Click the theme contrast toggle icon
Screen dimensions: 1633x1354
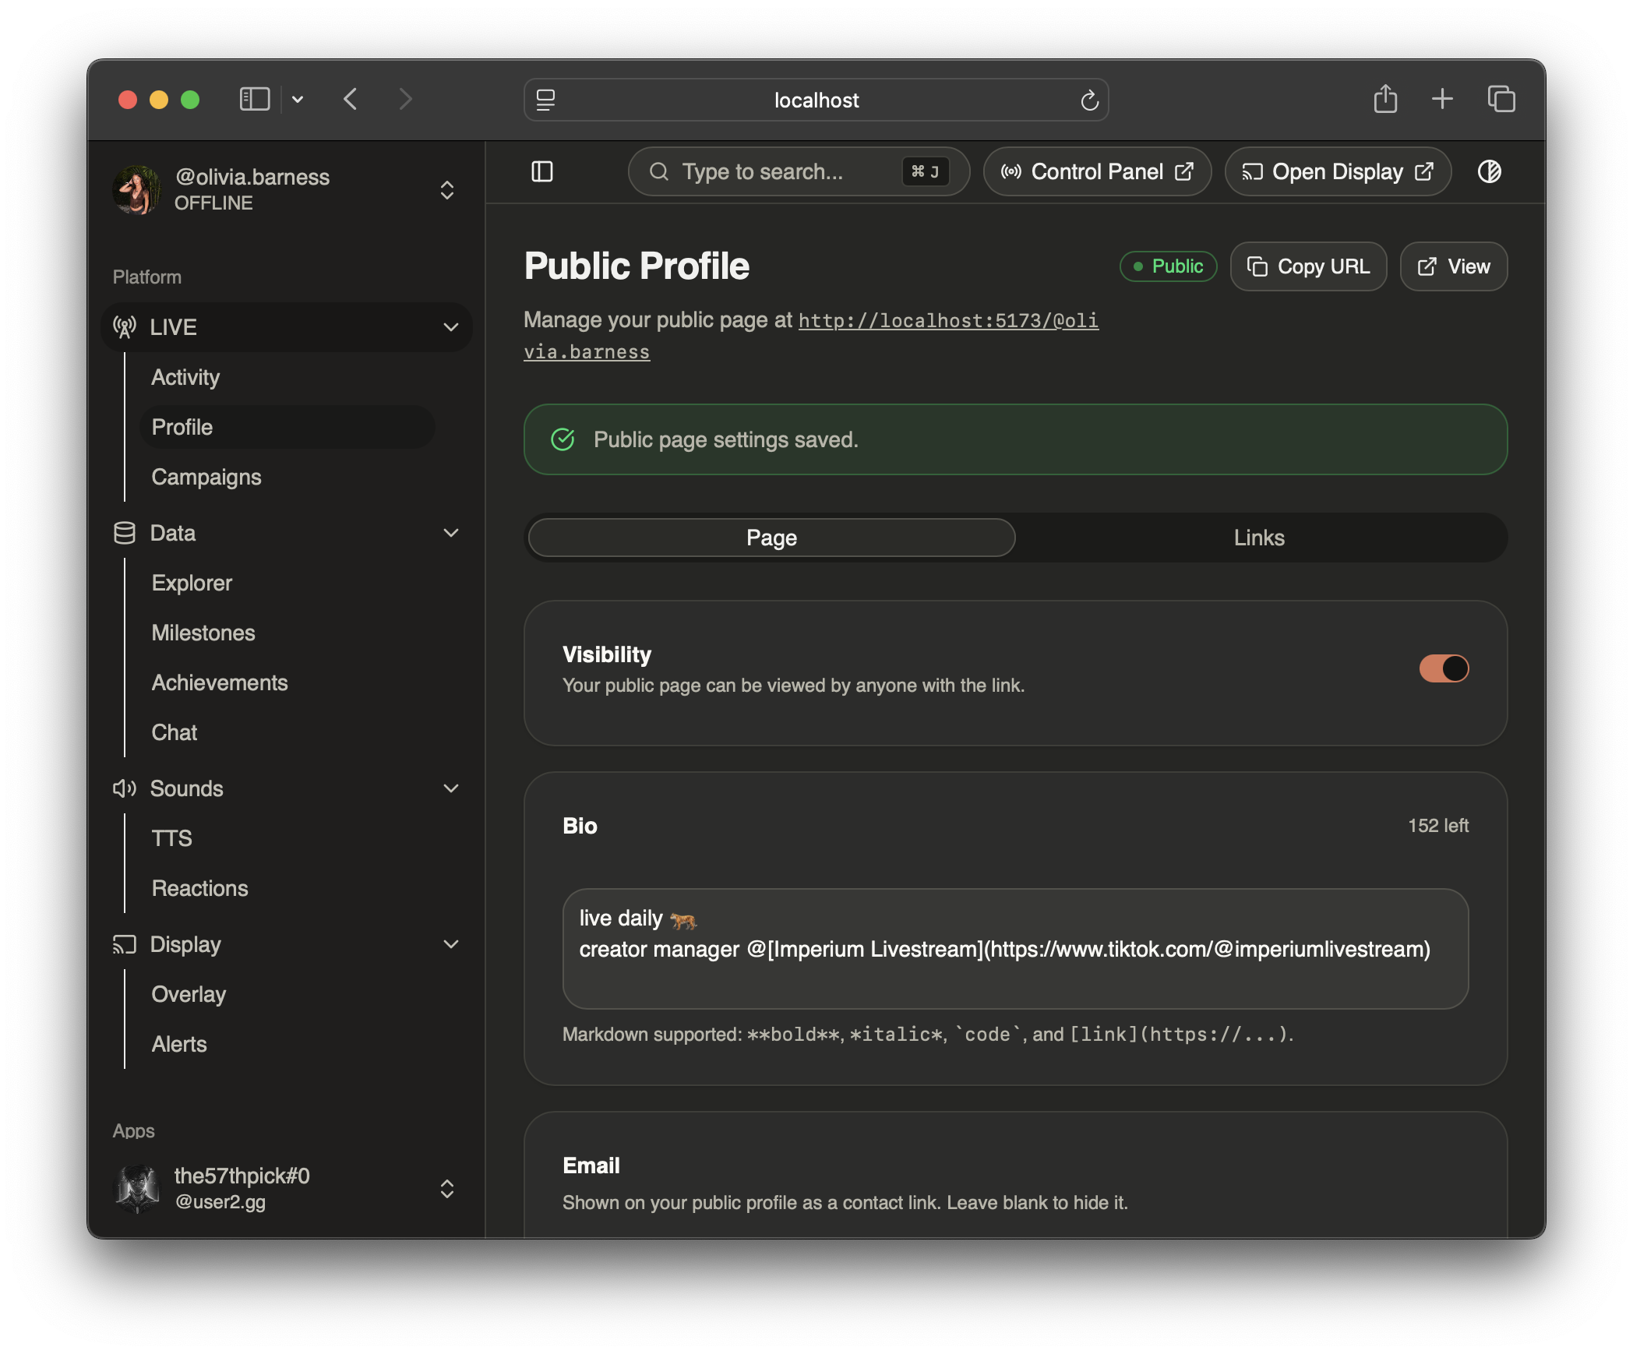[x=1489, y=171]
